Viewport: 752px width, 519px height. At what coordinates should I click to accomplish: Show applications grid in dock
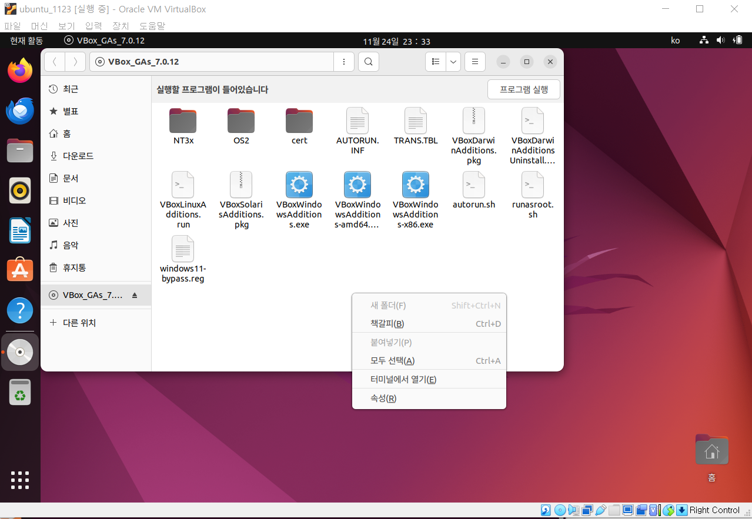click(20, 480)
